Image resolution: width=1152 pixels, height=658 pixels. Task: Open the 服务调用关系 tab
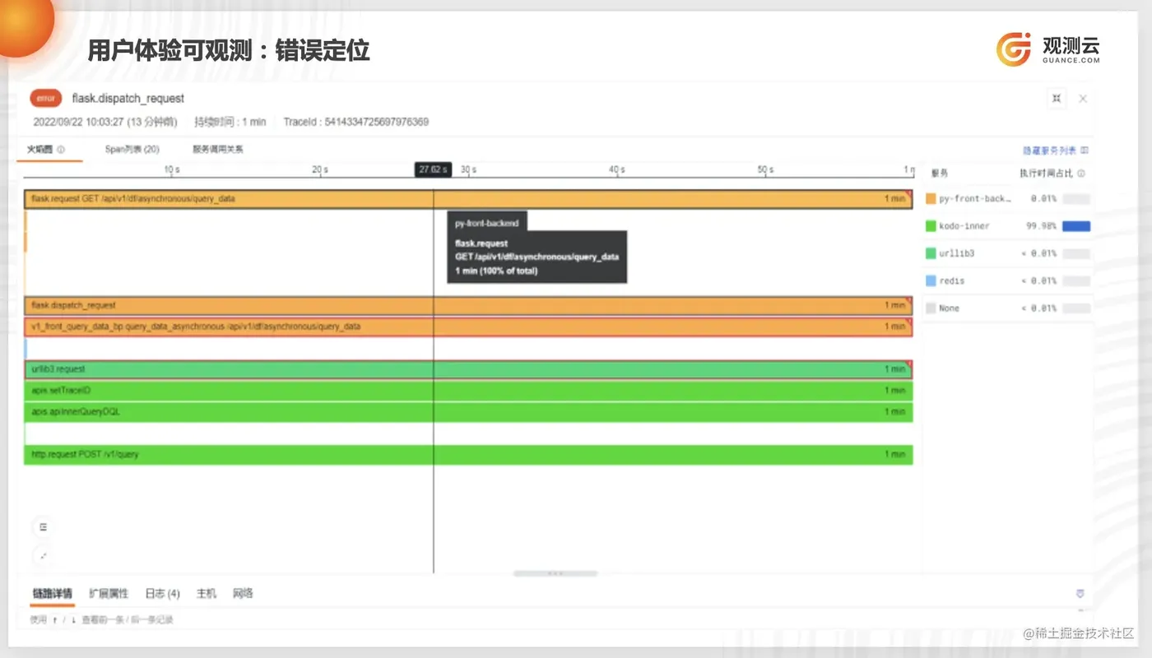tap(218, 150)
